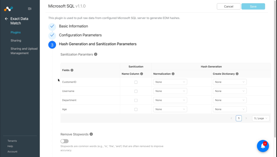Screen dimensions: 277x157
Task: Click the Netskope logo icon
Action: coord(8,9)
